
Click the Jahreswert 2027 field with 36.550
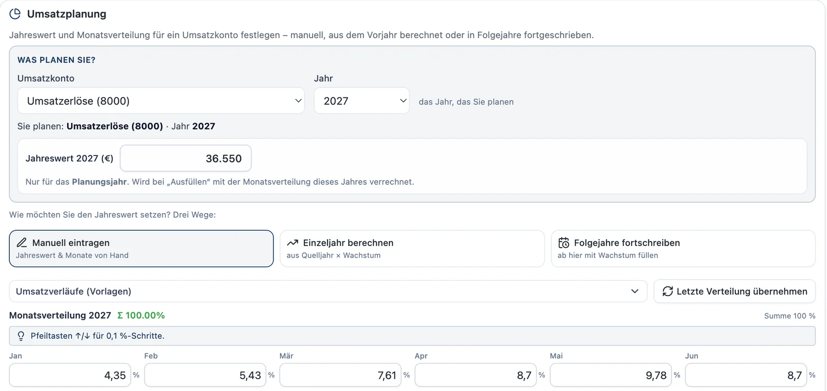coord(186,158)
